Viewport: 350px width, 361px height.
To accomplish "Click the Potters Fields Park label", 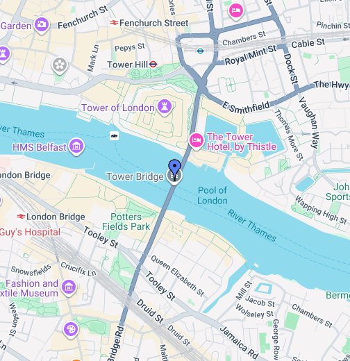I will 126,221.
